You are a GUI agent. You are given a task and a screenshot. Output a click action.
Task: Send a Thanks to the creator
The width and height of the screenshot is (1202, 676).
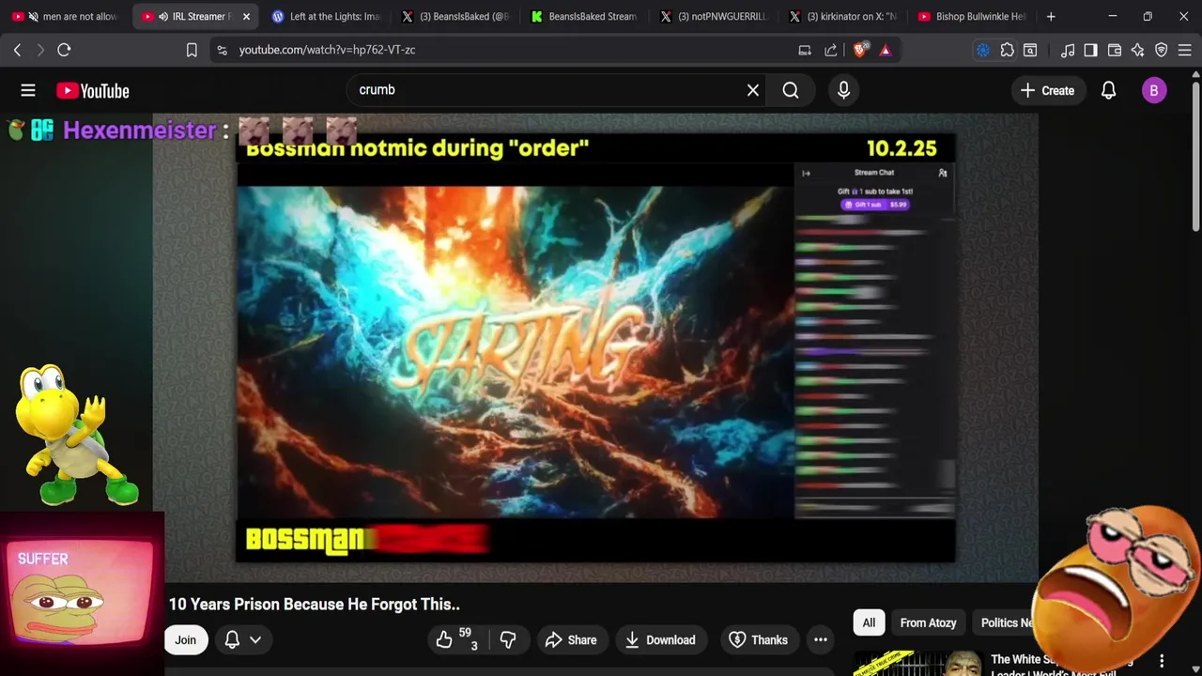[x=758, y=640]
